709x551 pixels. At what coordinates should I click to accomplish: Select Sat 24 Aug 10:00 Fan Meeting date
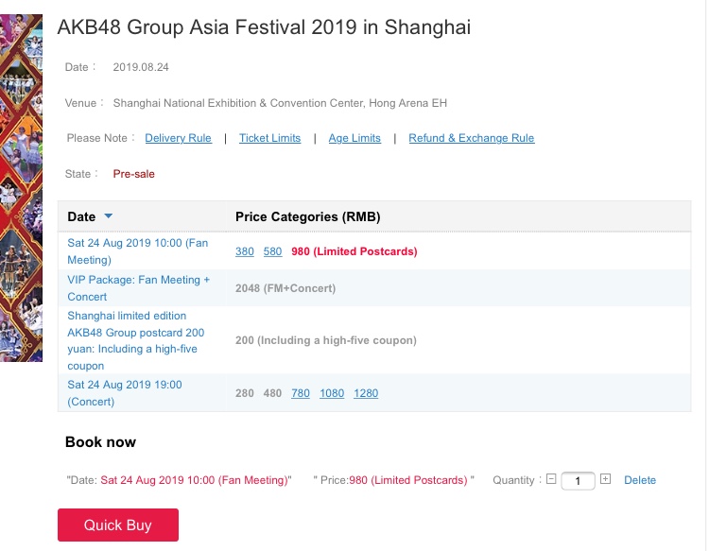tap(138, 251)
